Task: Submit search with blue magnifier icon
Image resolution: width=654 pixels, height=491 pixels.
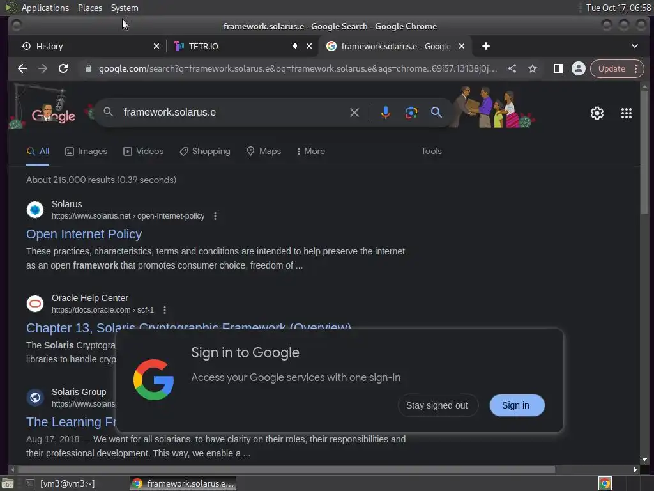Action: point(436,112)
